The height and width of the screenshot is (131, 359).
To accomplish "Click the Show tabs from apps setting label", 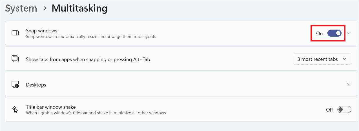I will (88, 59).
